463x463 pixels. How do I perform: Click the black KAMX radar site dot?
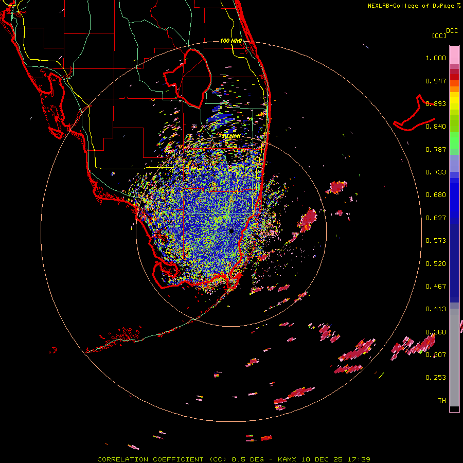point(231,231)
